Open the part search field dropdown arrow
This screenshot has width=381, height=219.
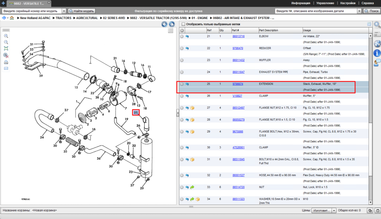point(359,11)
